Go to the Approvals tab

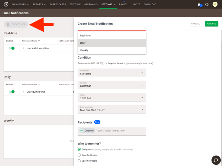[x=91, y=4]
